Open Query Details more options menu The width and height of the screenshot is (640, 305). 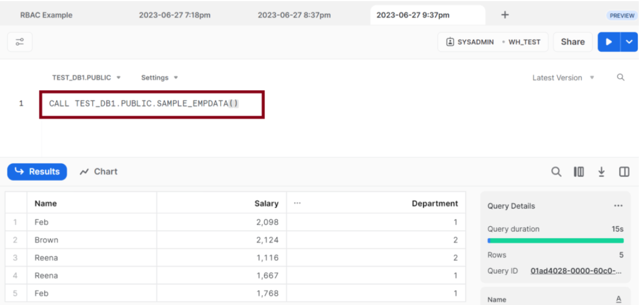(x=618, y=206)
